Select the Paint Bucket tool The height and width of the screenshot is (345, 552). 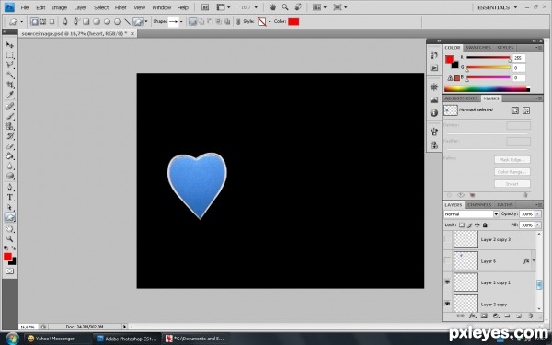pos(10,156)
